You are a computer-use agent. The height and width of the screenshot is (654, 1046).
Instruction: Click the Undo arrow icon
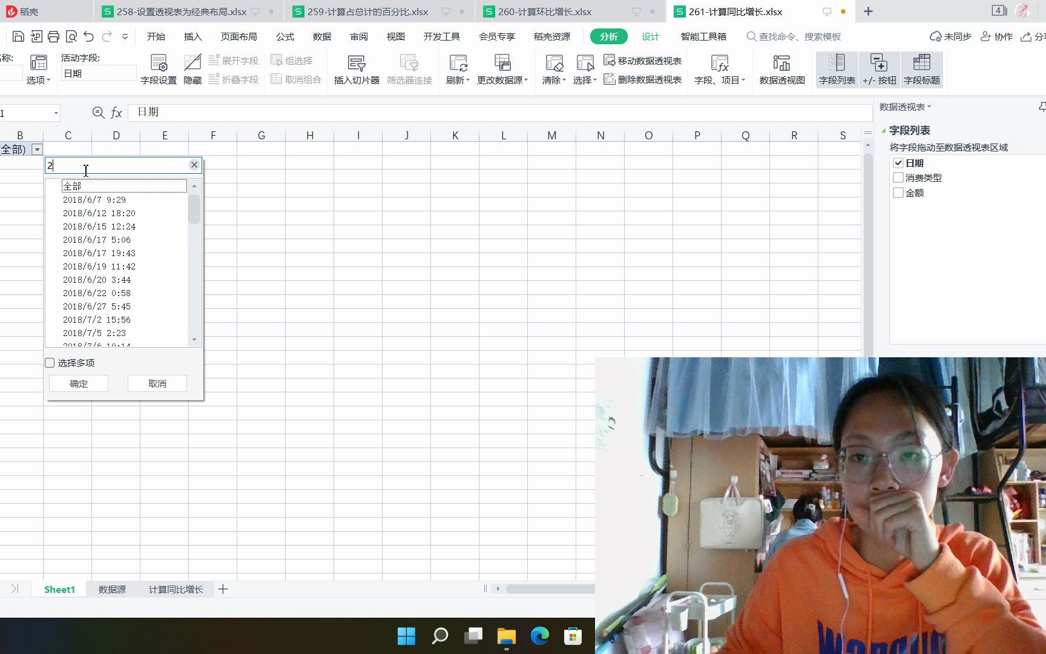pos(89,36)
